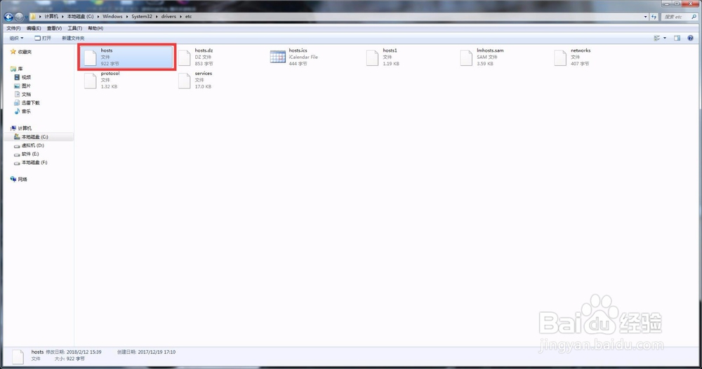The height and width of the screenshot is (369, 702).
Task: Select the hosts.dz file icon
Action: coord(185,58)
